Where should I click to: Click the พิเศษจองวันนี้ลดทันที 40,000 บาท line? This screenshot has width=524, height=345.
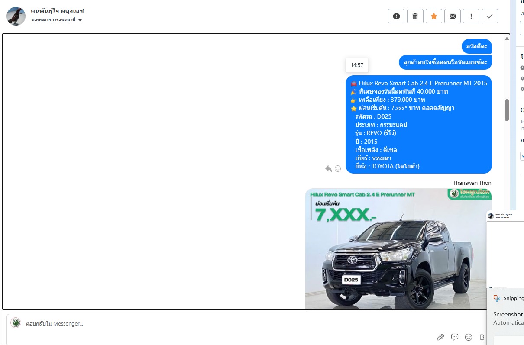[399, 92]
